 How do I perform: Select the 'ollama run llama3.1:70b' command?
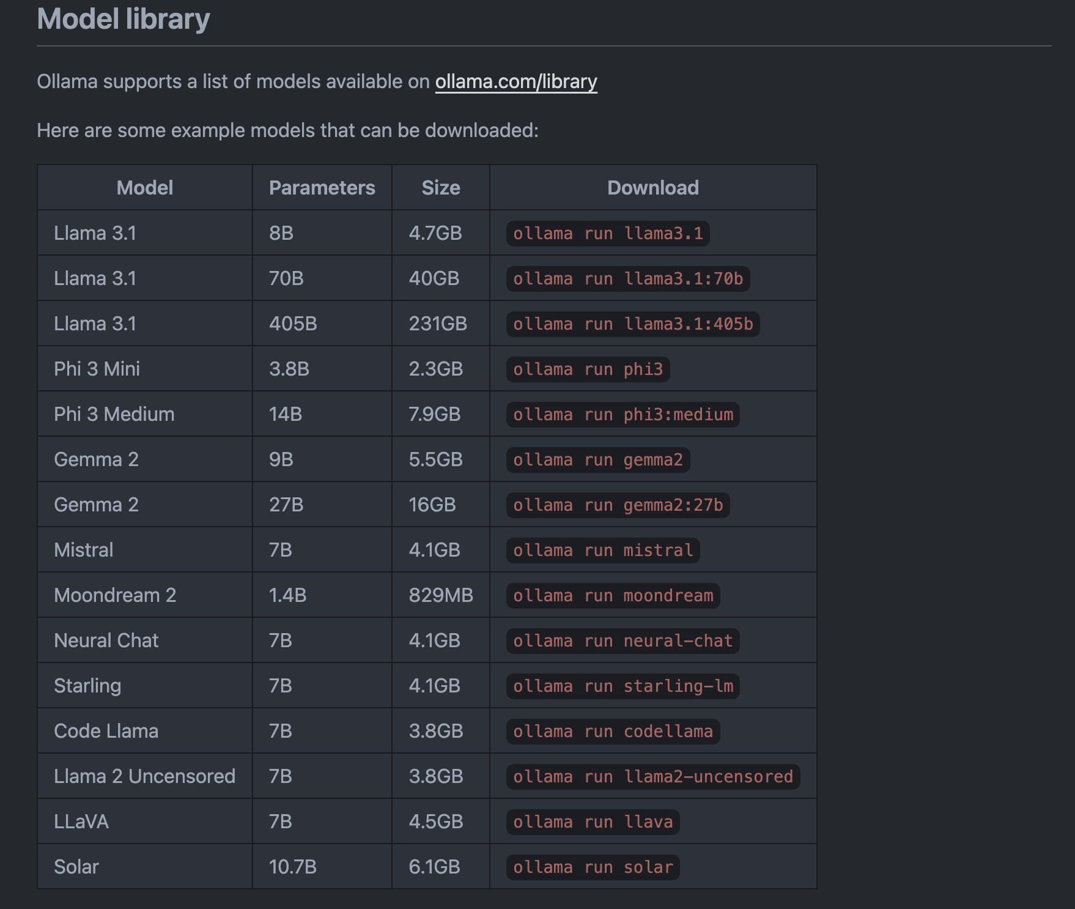(x=628, y=279)
